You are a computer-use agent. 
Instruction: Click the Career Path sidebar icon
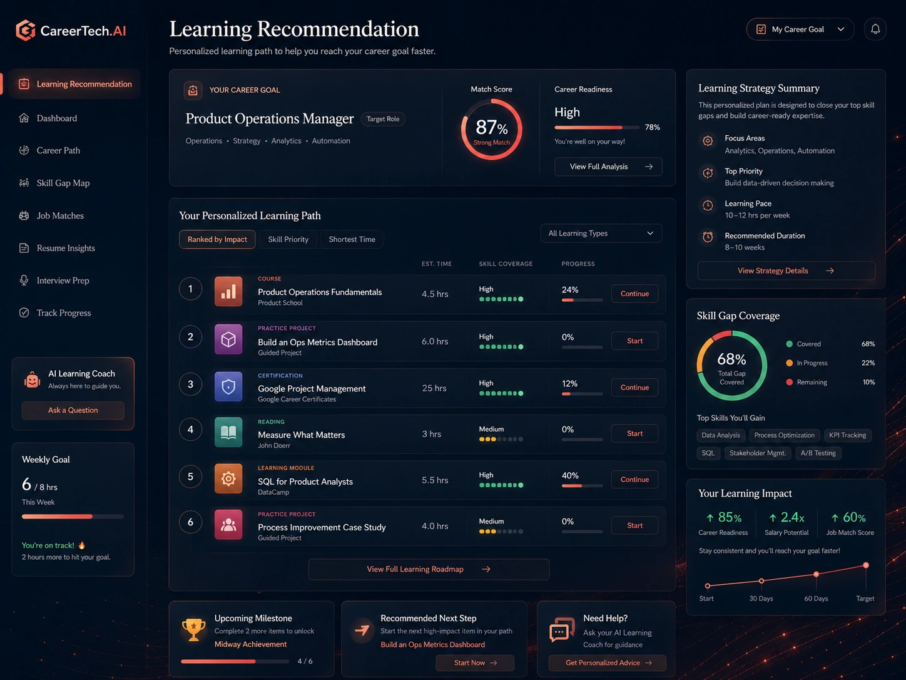tap(24, 150)
